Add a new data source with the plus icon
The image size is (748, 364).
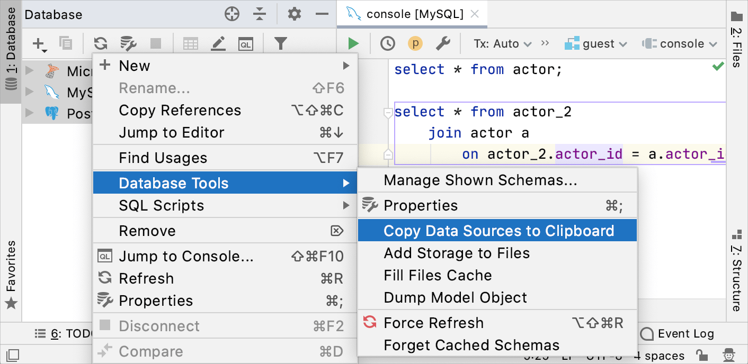pos(37,43)
